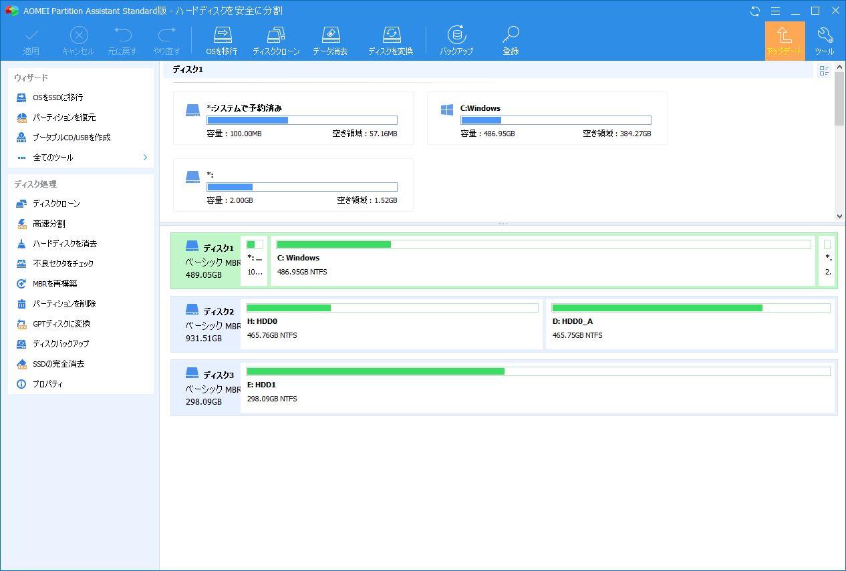Select the システムで予約済み partition card
Viewport: 846px width, 571px height.
[x=293, y=118]
